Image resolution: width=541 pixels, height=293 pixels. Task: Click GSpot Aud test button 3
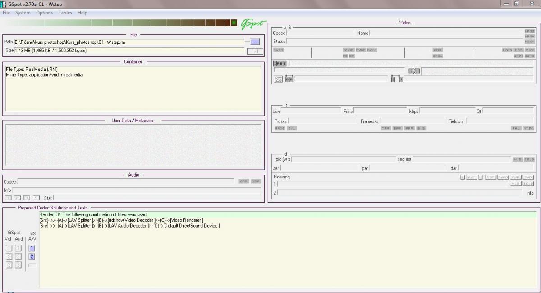[x=18, y=265]
